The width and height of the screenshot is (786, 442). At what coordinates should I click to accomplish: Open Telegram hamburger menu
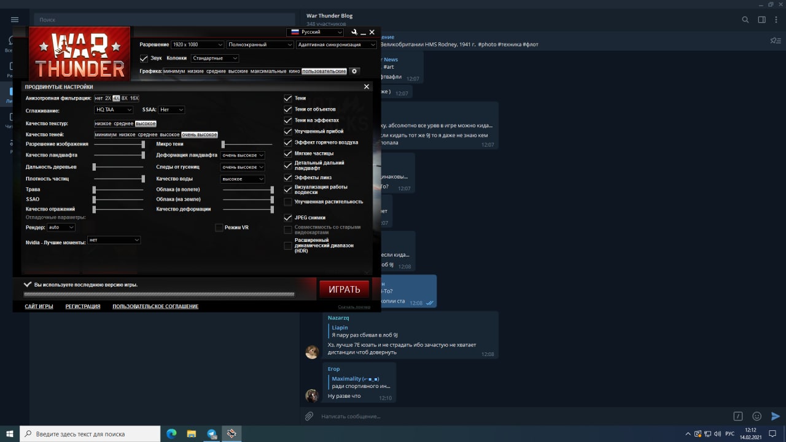[15, 20]
